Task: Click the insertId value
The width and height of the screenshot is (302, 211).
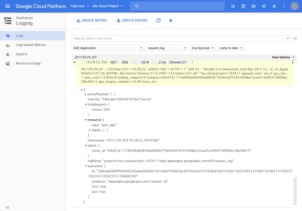Action: tap(126, 99)
